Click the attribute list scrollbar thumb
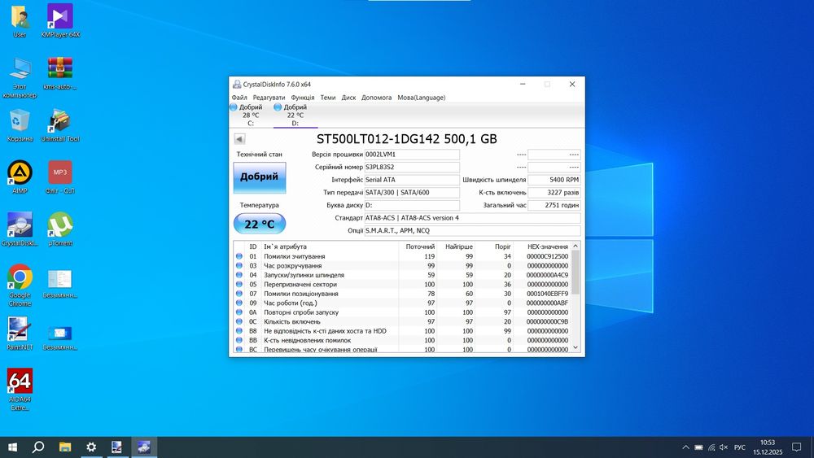Screen dimensions: 814x458 point(575,273)
